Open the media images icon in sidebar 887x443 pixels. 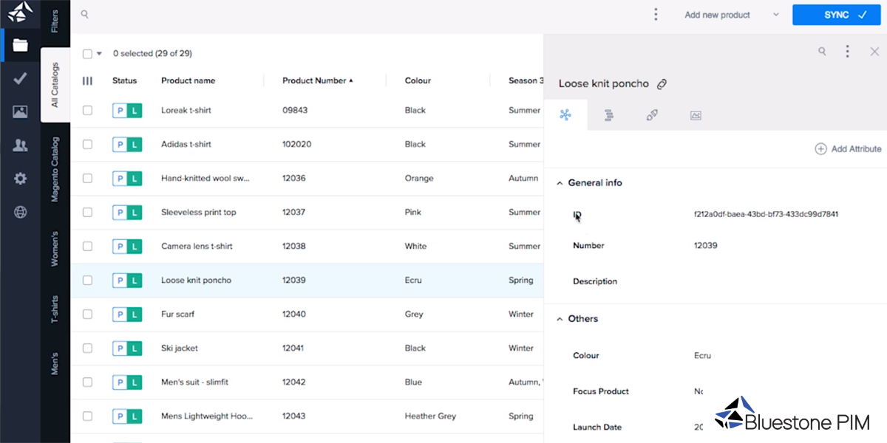tap(20, 112)
